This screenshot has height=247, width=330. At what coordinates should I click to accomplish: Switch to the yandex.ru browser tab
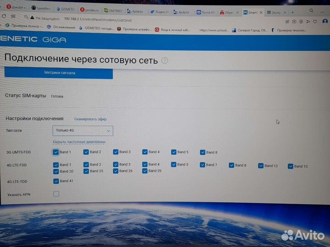point(90,10)
